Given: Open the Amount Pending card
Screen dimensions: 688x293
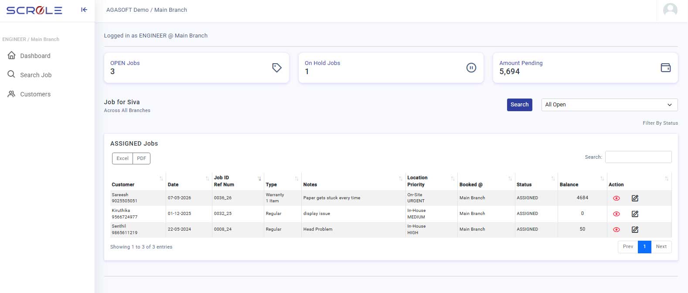Looking at the screenshot, I should pos(586,68).
